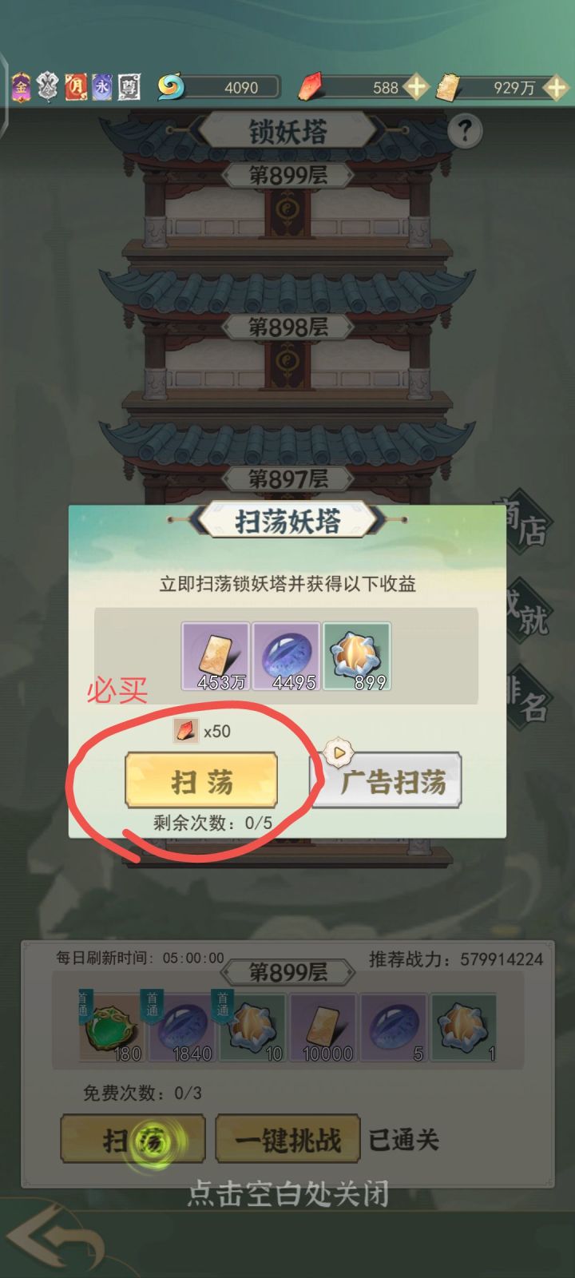
Task: Tap the green jade 180 first-clear reward
Action: click(112, 1027)
